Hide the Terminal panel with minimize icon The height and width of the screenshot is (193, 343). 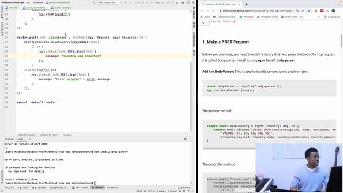point(190,139)
